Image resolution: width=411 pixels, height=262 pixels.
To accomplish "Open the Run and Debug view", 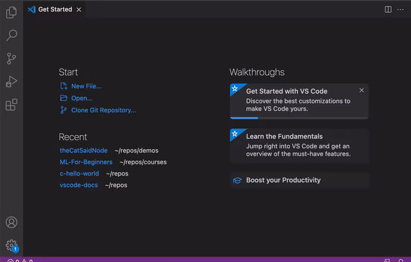I will coord(11,82).
